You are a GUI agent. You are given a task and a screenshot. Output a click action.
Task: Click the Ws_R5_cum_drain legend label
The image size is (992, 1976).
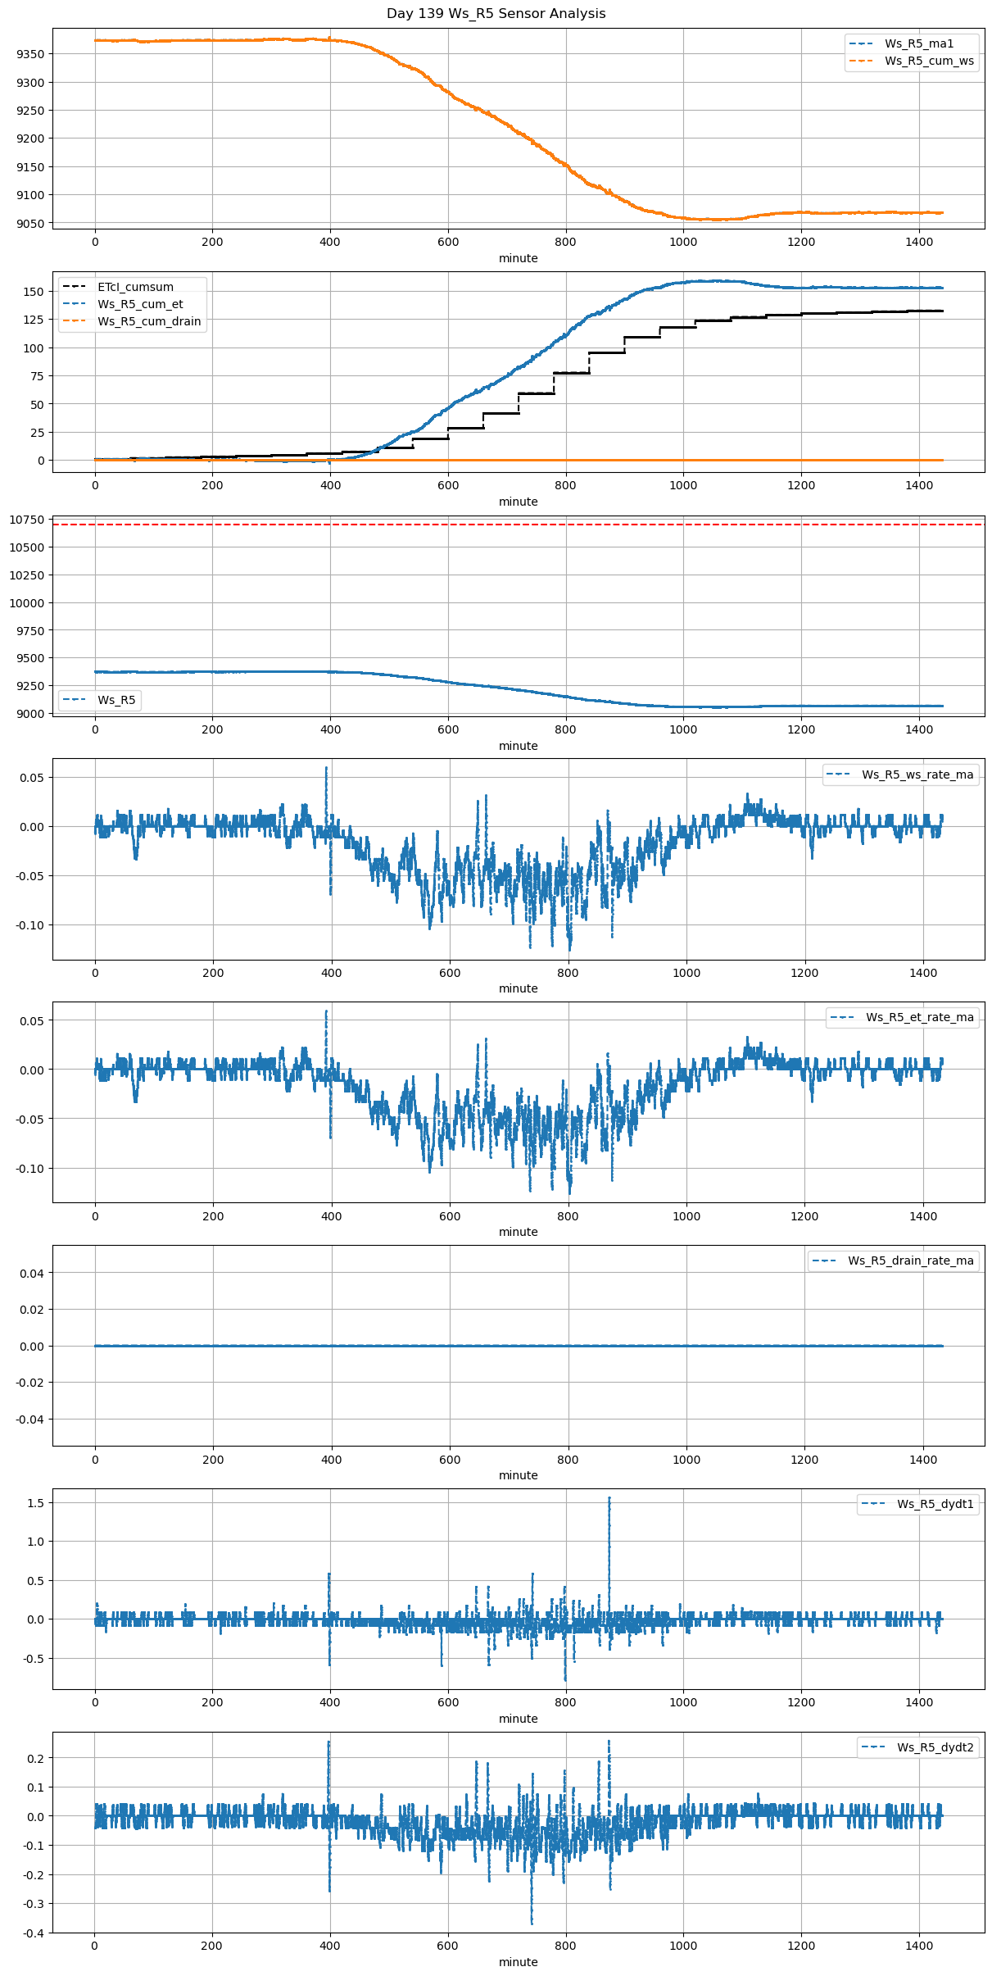[149, 321]
